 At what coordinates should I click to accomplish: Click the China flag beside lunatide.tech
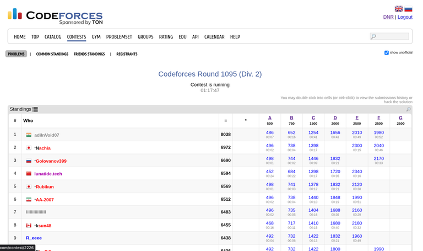coord(29,174)
